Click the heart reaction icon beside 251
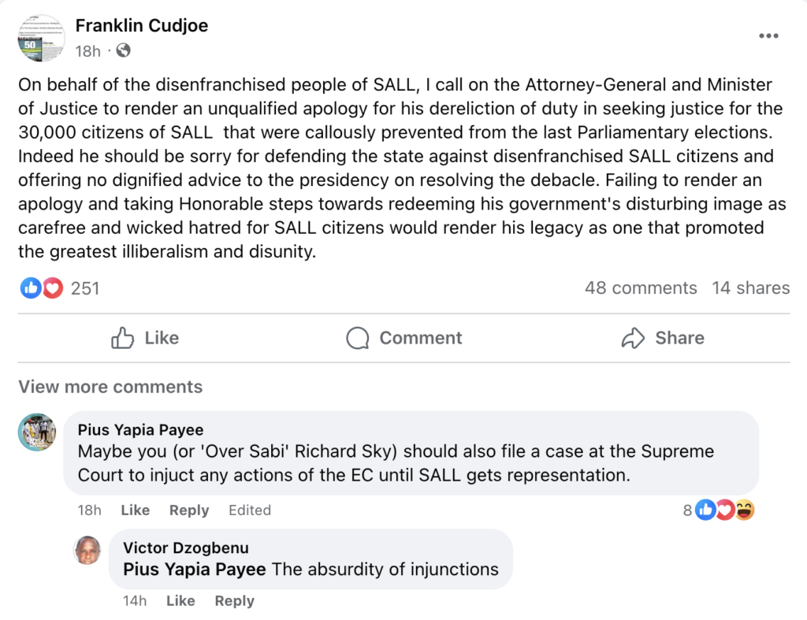 [52, 288]
